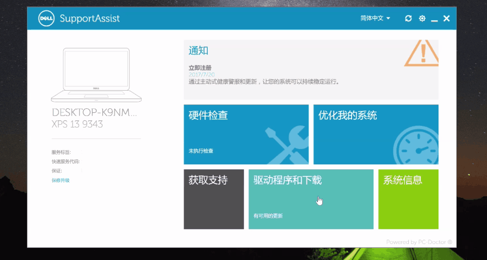
Task: Click the 保证 label
Action: pyautogui.click(x=57, y=171)
